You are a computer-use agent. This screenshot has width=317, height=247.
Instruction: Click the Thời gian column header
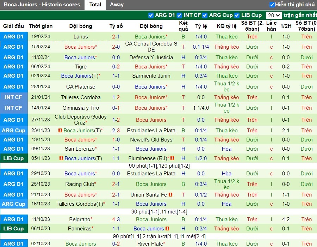(x=41, y=26)
